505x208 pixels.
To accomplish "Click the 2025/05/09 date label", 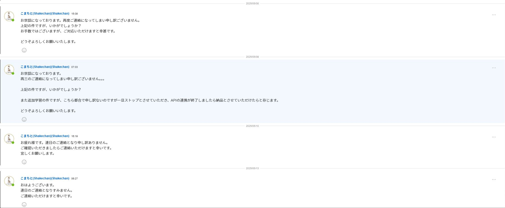I will pos(252,57).
